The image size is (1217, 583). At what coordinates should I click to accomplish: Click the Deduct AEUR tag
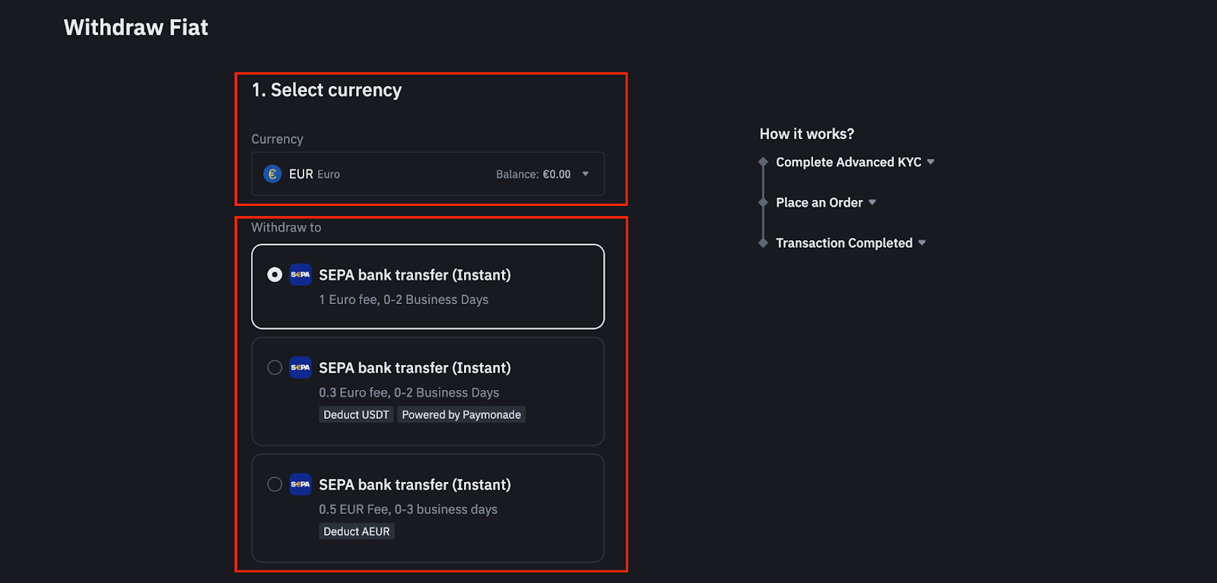click(356, 531)
